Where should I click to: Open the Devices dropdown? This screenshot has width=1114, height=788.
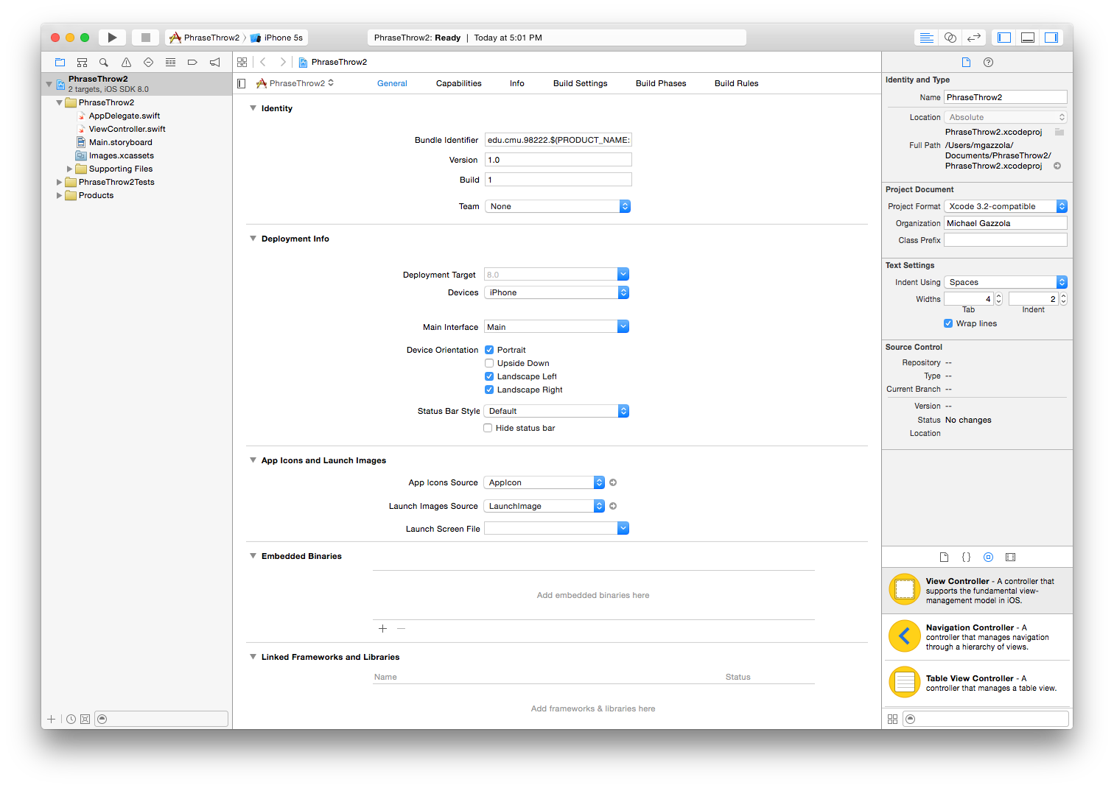(557, 292)
